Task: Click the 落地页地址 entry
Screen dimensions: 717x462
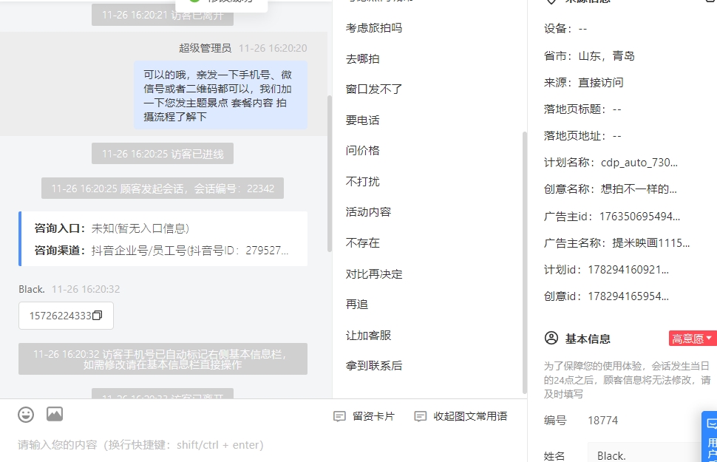Action: 582,135
